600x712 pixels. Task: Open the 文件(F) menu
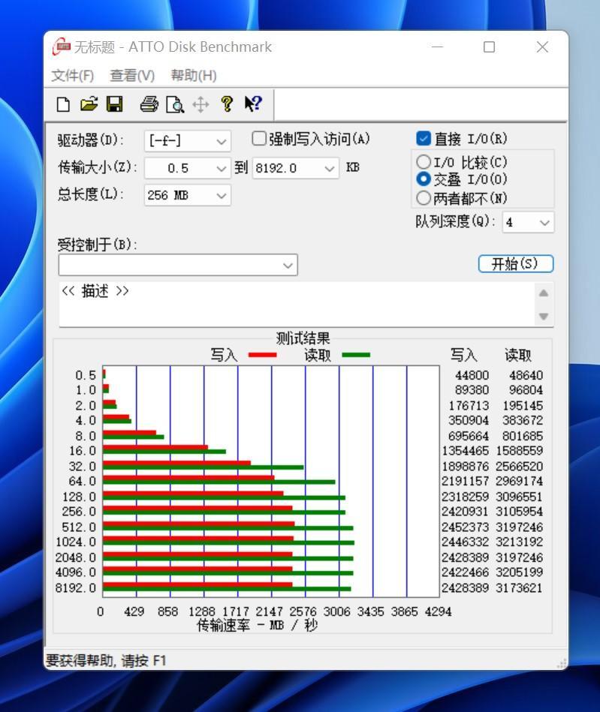[x=72, y=75]
